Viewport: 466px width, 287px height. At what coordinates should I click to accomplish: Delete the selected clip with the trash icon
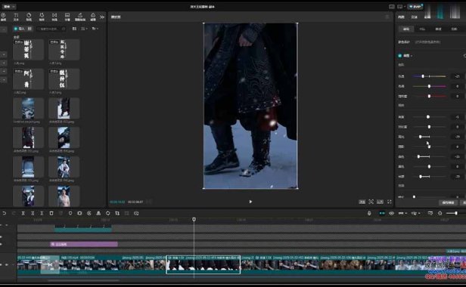pyautogui.click(x=51, y=213)
